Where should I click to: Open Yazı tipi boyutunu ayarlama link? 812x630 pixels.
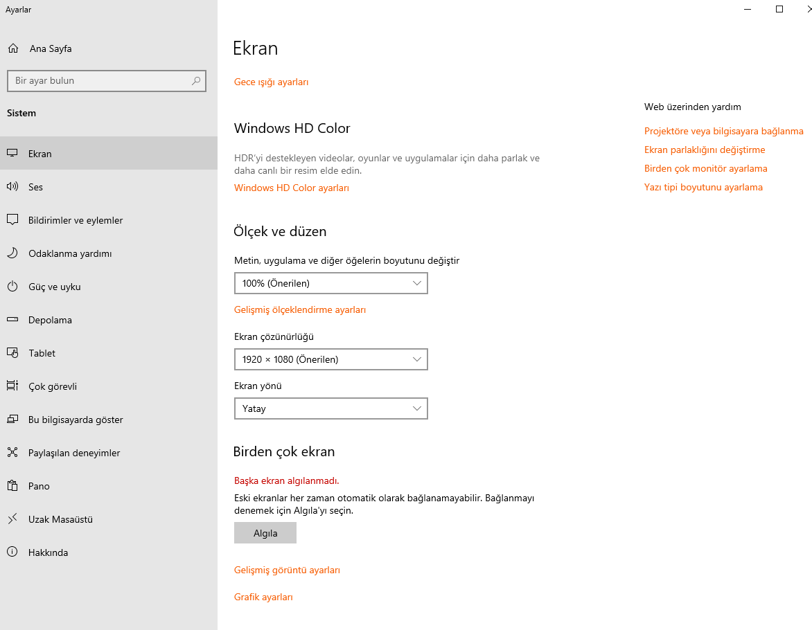(x=703, y=187)
